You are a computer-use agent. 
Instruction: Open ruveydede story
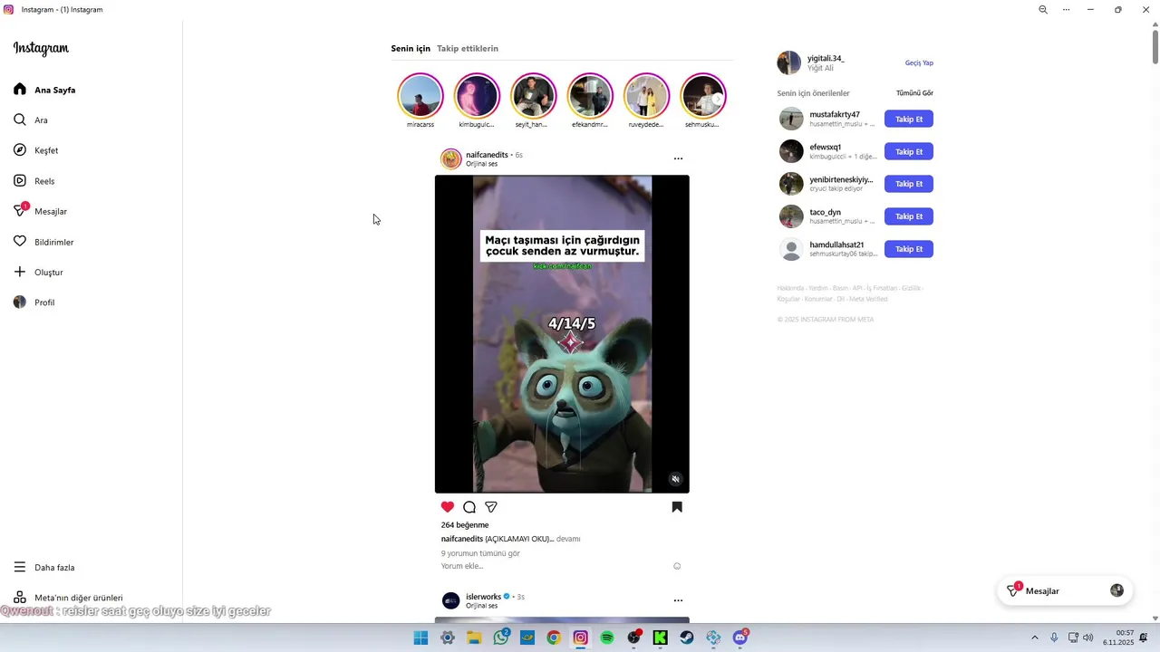pos(646,96)
